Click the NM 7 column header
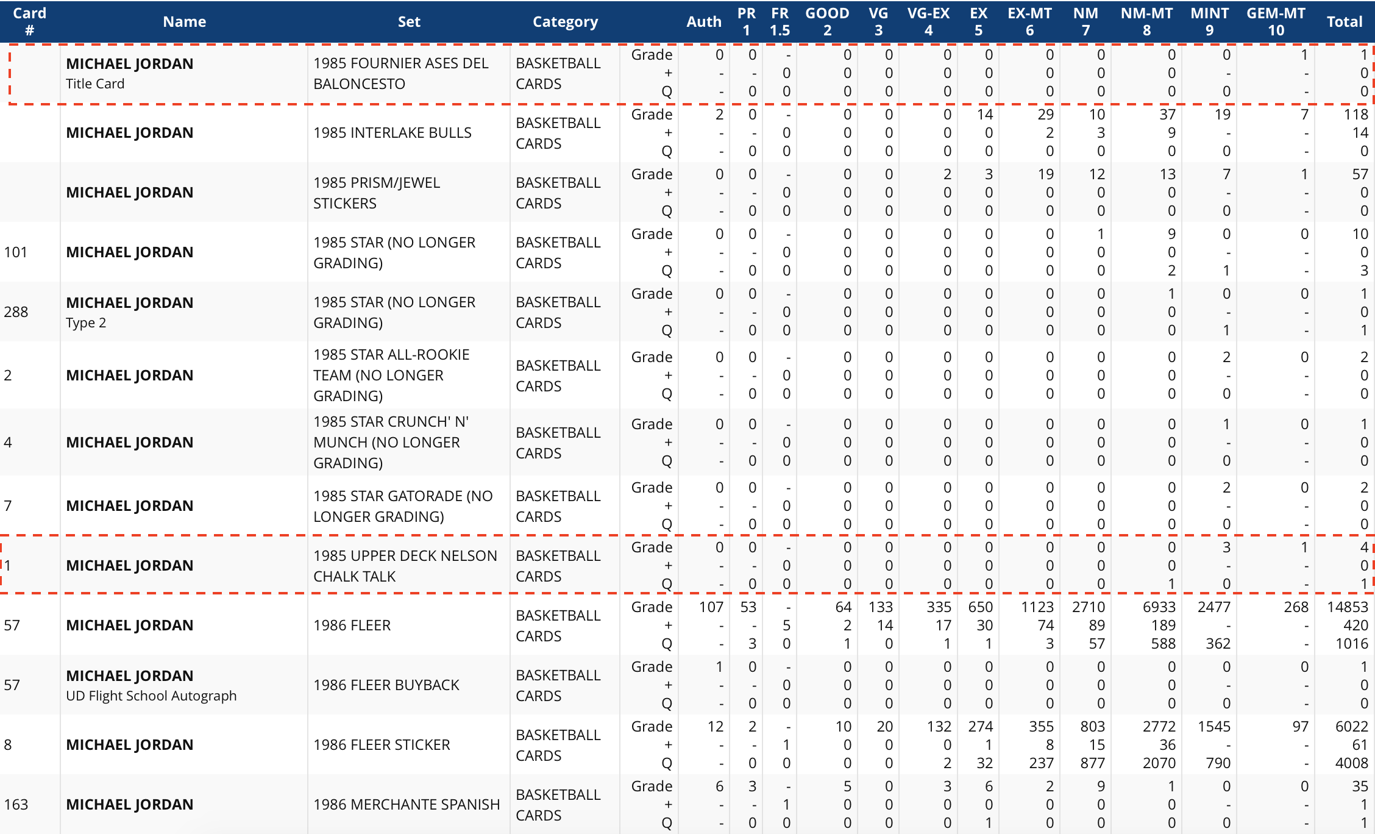 click(x=1085, y=21)
